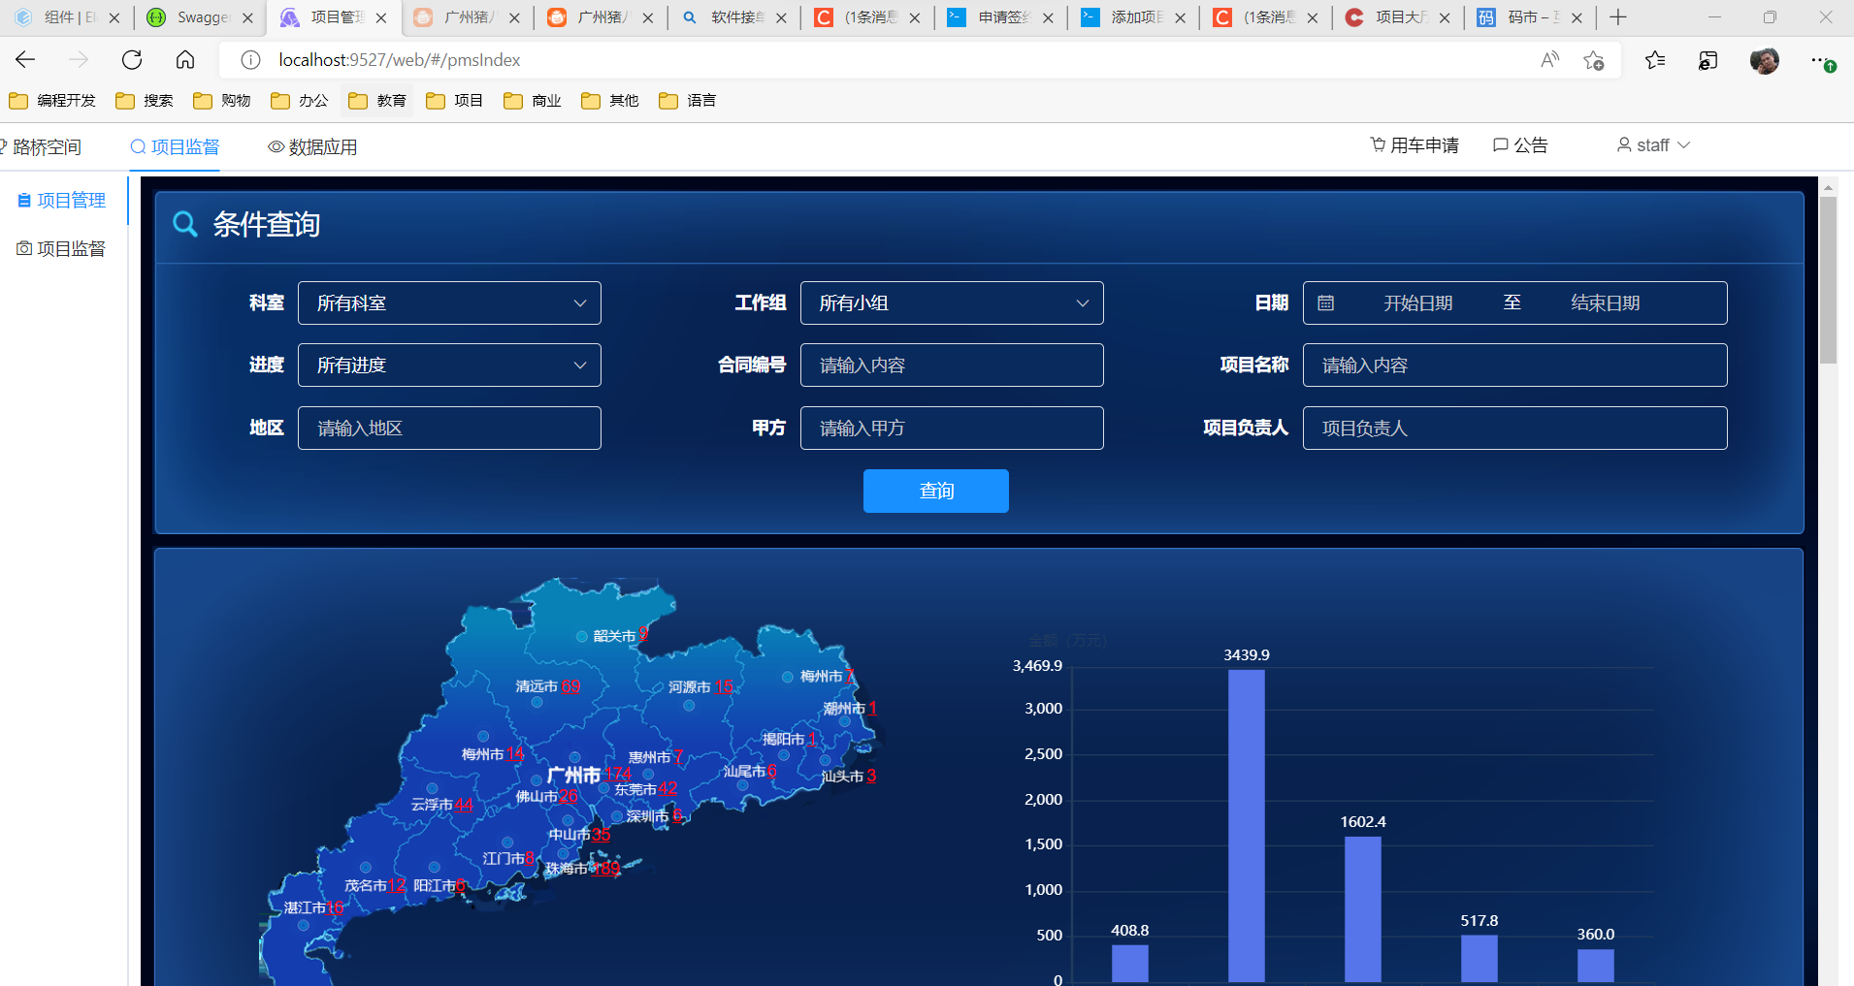Click the magnifier icon beside 条件查询

coord(184,224)
